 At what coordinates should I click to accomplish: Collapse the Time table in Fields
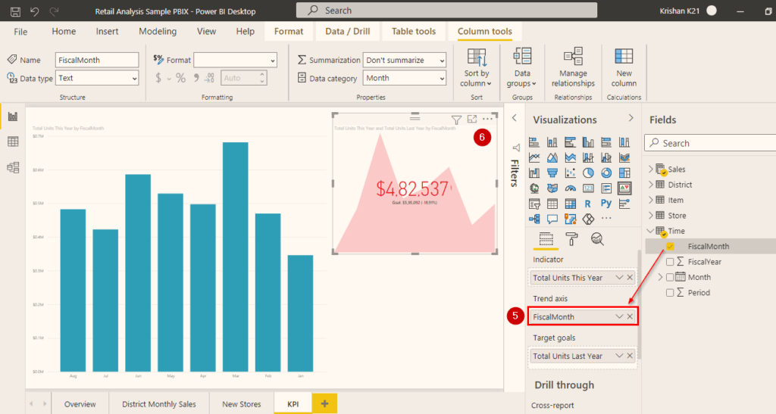[651, 231]
